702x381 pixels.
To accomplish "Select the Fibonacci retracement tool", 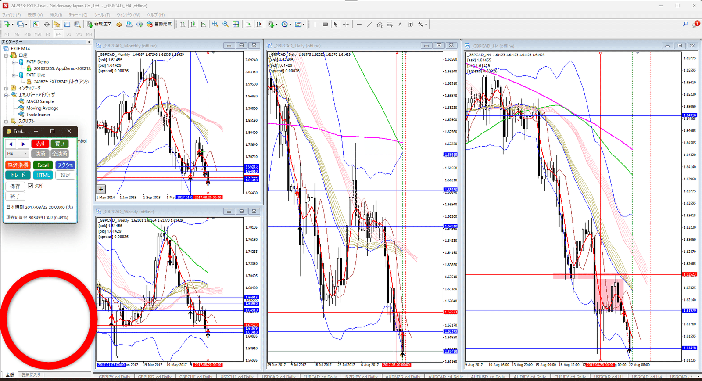I will (390, 24).
